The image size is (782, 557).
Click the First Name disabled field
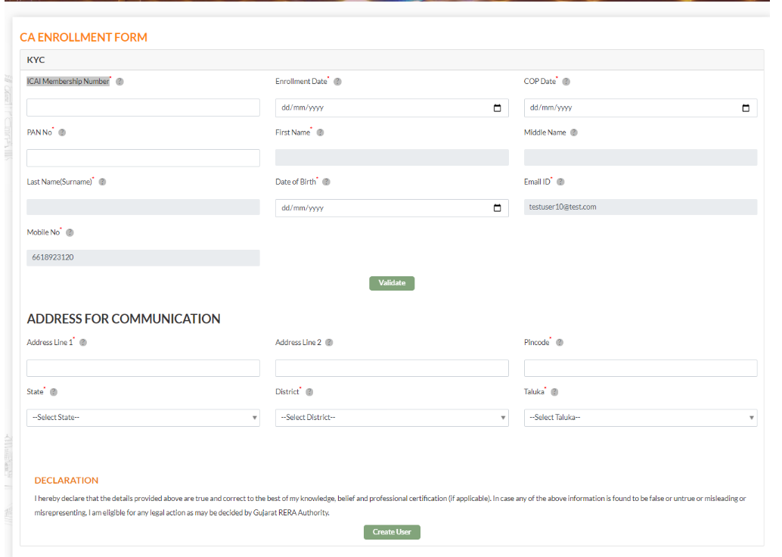(x=392, y=157)
